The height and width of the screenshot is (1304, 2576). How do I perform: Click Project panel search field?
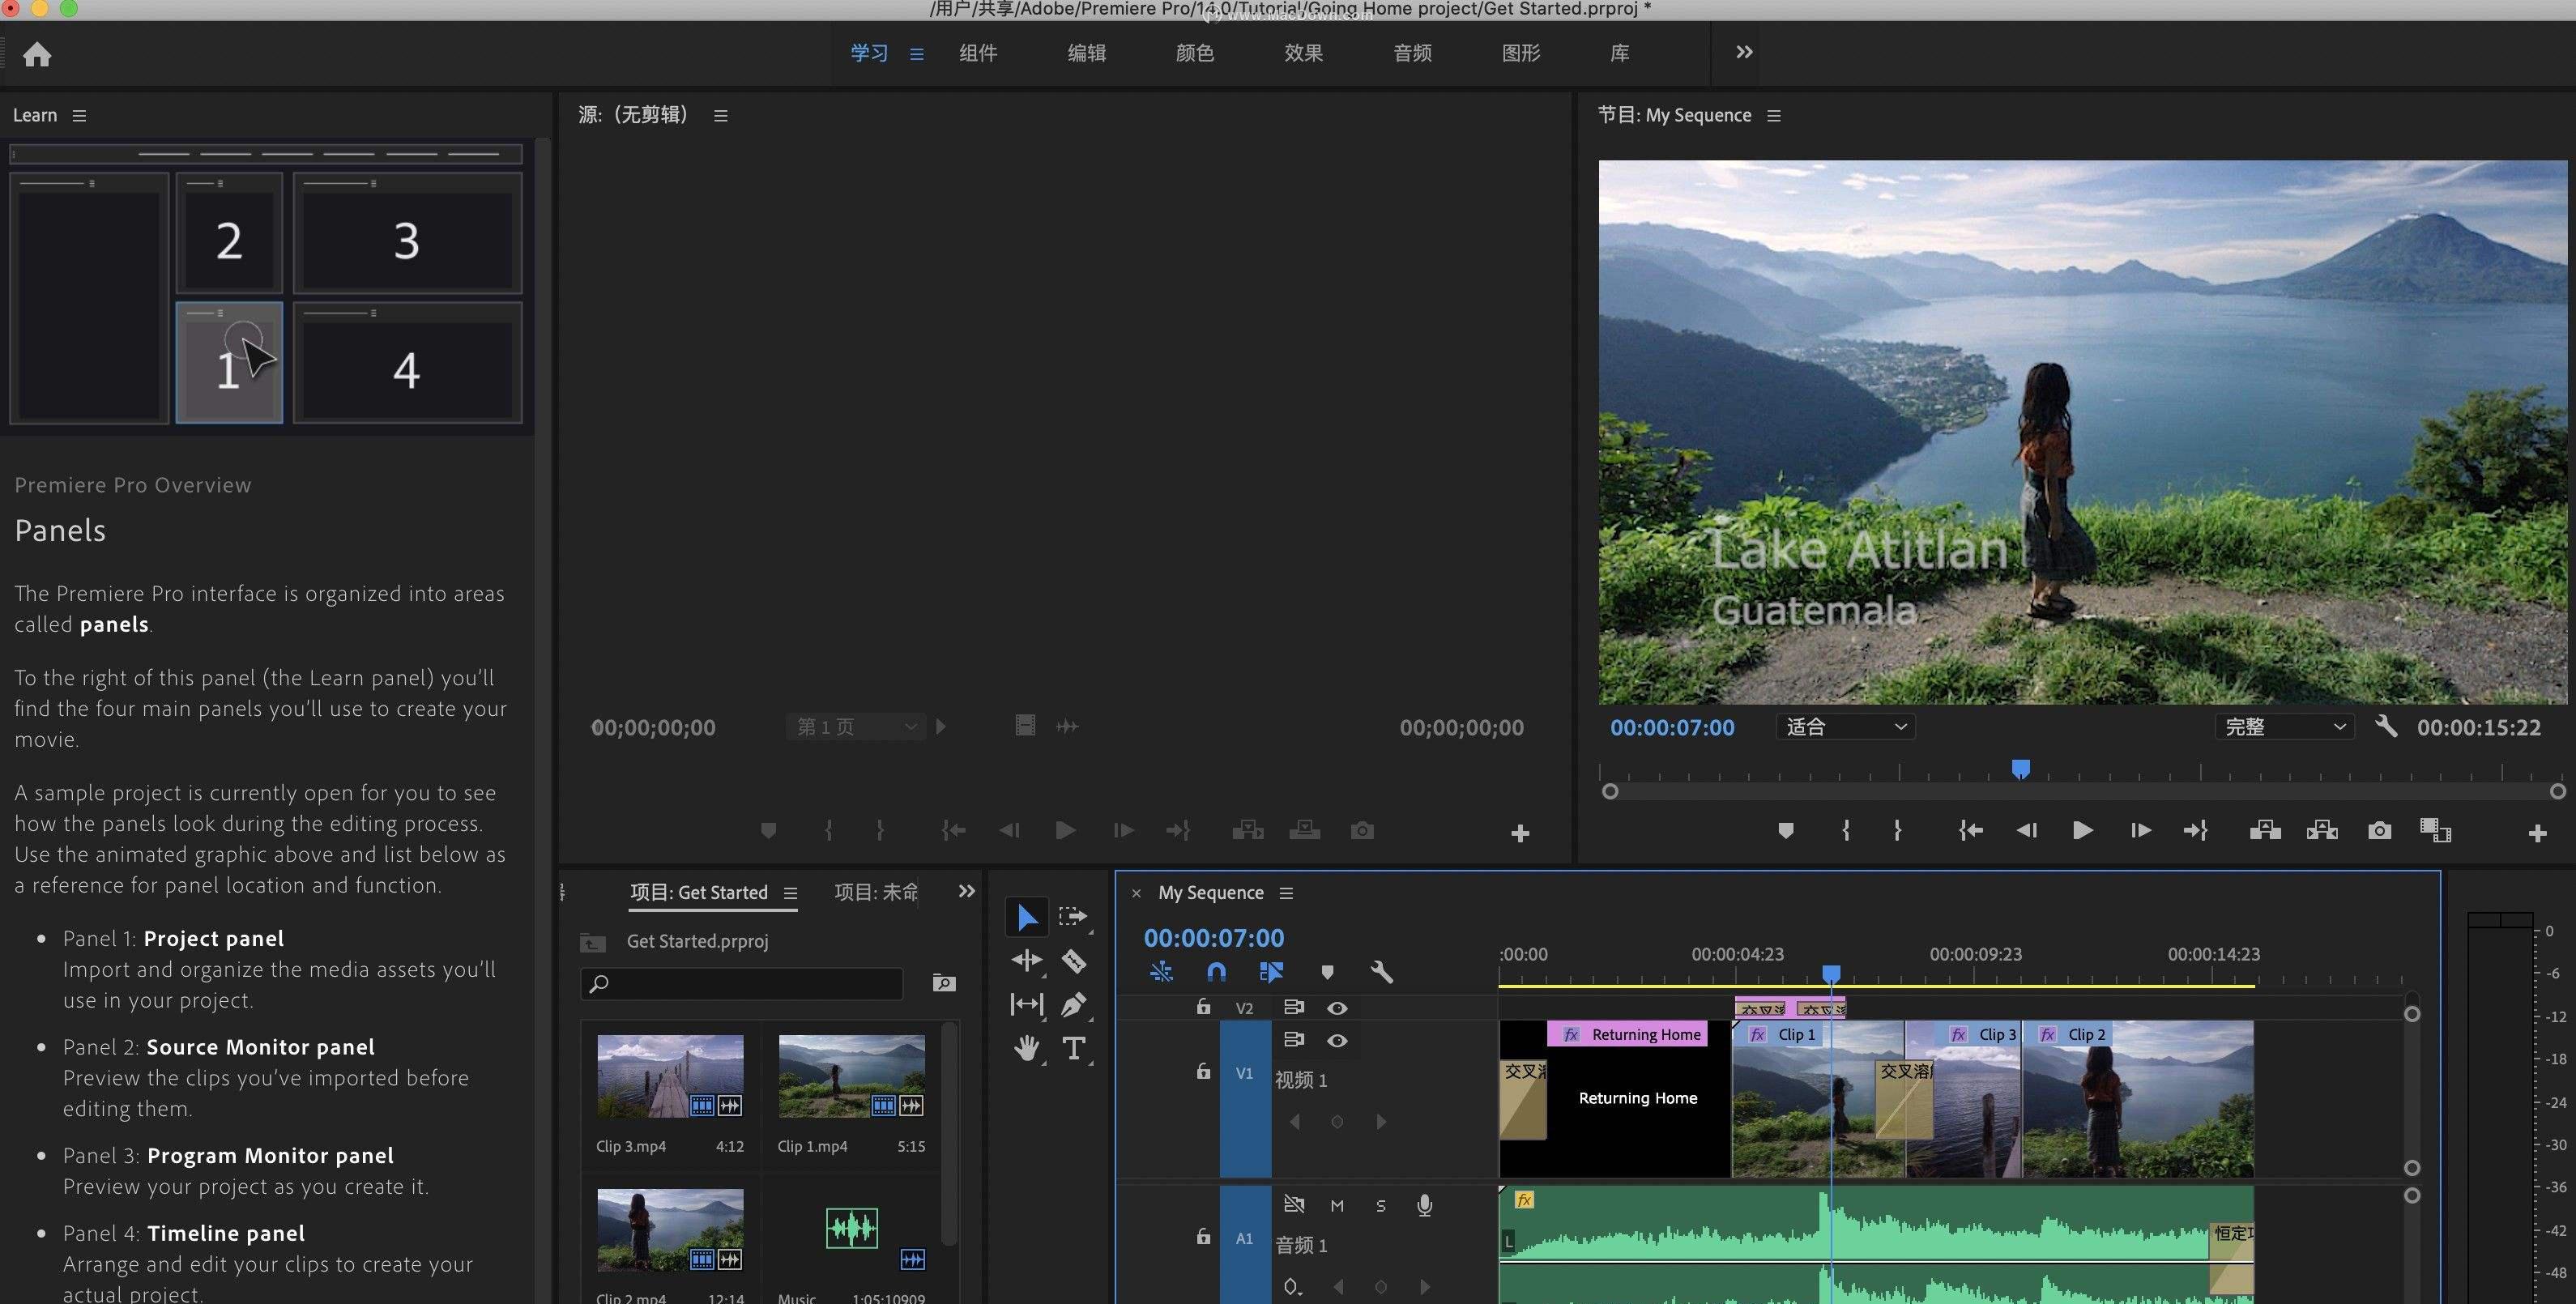(741, 984)
